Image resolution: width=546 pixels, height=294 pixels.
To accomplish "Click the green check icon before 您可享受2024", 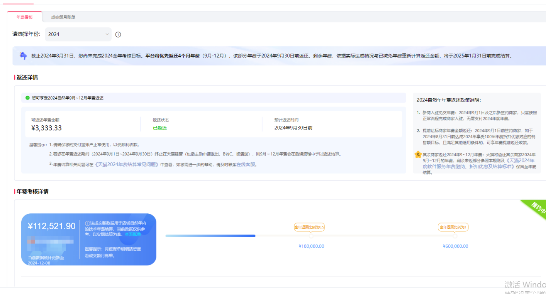I will click(x=27, y=98).
